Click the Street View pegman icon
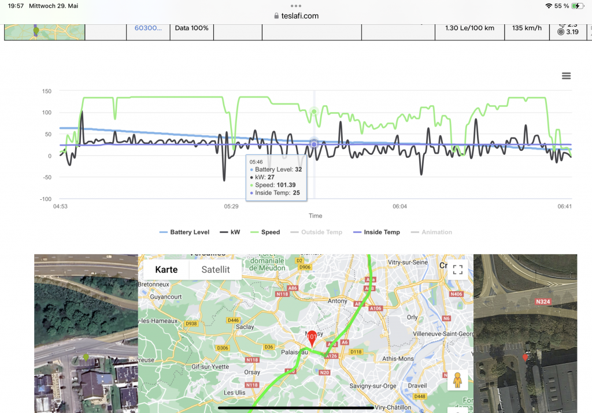 point(458,381)
